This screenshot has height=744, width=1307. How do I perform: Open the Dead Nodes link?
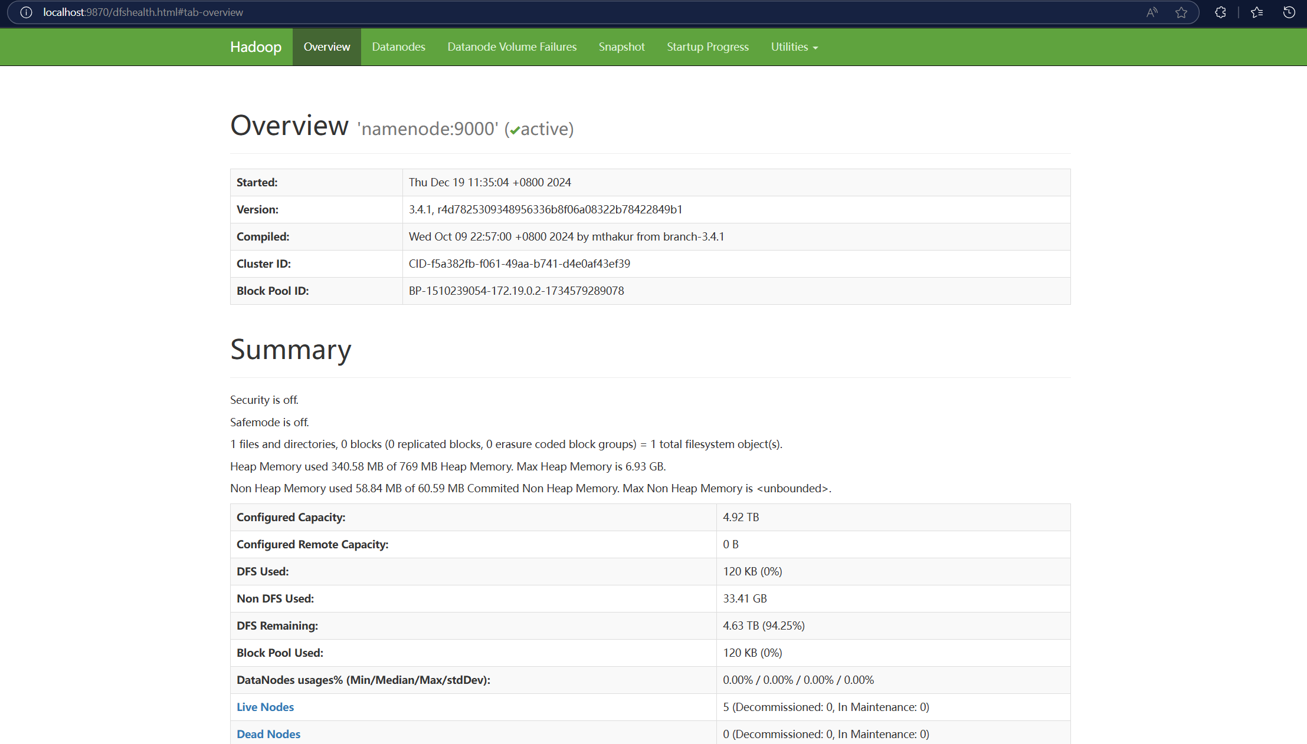268,734
